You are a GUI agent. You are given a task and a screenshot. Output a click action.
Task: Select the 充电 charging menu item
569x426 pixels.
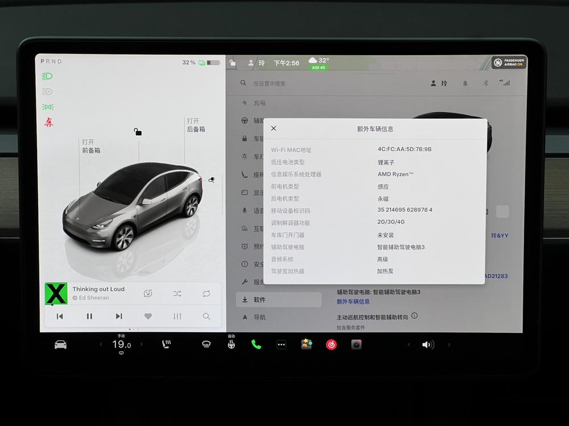(254, 103)
